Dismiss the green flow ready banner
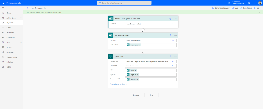Viewport: 263px width, 109px height. (259, 12)
